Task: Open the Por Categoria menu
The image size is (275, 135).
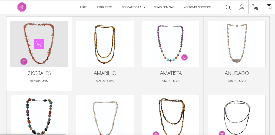Action: (131, 7)
